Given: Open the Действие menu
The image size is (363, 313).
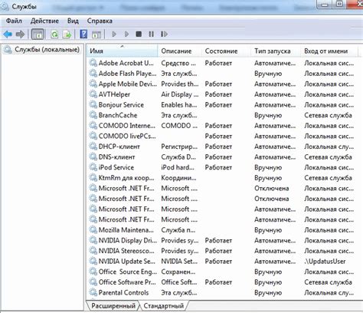Looking at the screenshot, I should (44, 21).
